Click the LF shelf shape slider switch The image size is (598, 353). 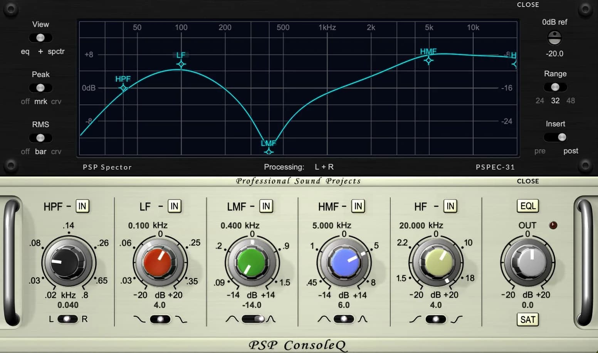[160, 319]
